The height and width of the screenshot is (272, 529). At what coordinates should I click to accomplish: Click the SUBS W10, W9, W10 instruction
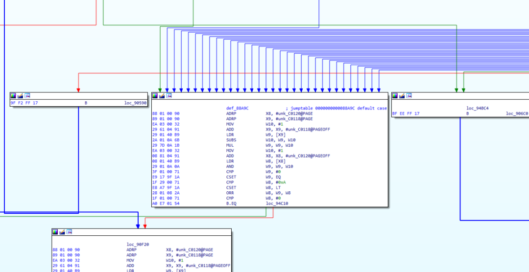[260, 140]
